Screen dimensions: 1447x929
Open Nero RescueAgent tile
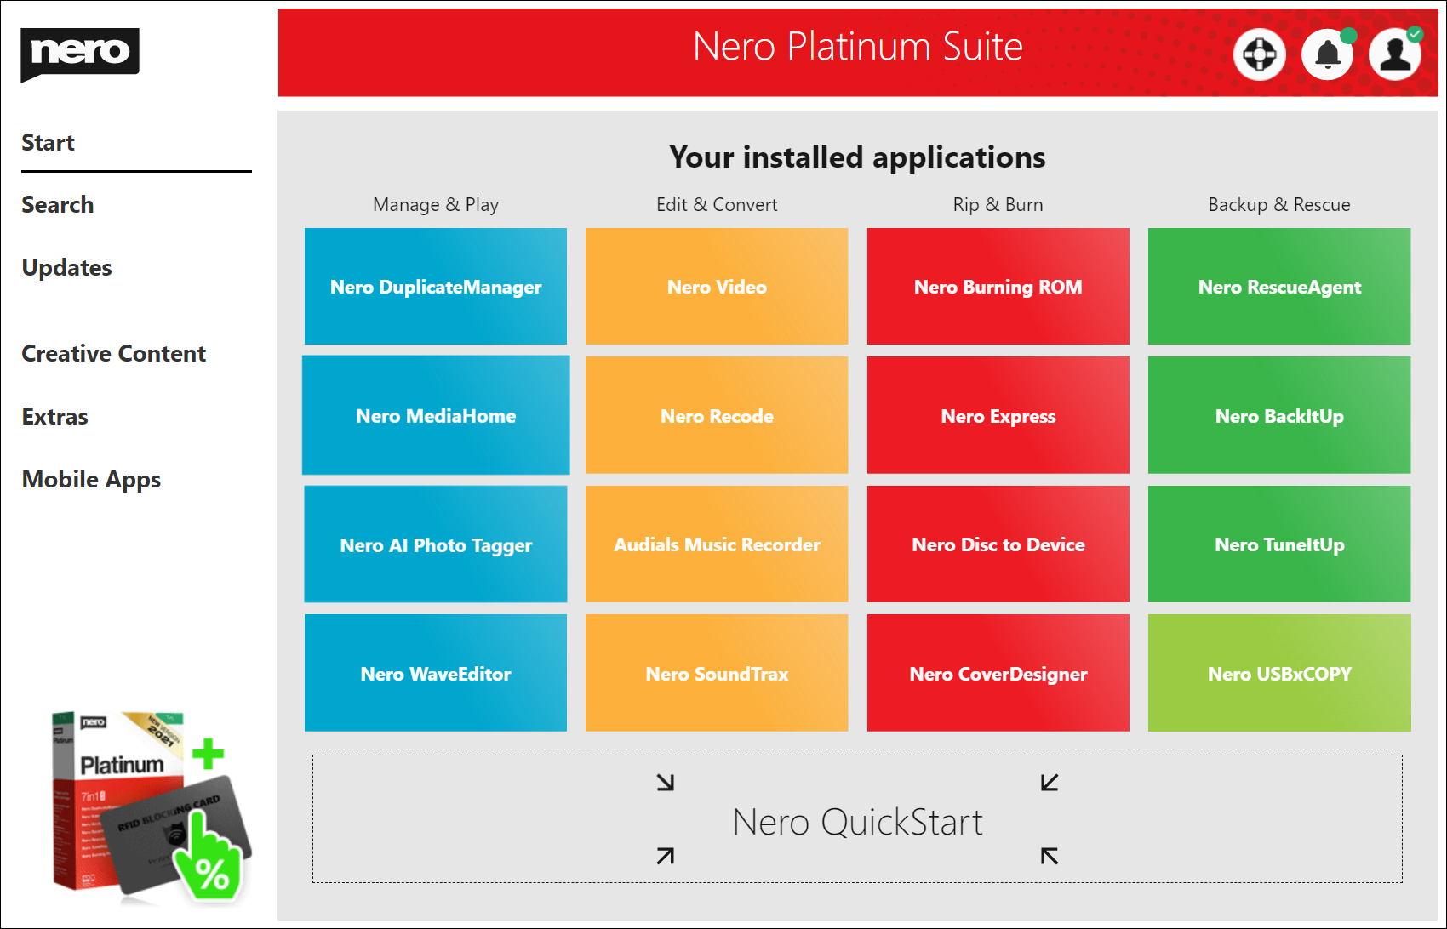pos(1278,287)
